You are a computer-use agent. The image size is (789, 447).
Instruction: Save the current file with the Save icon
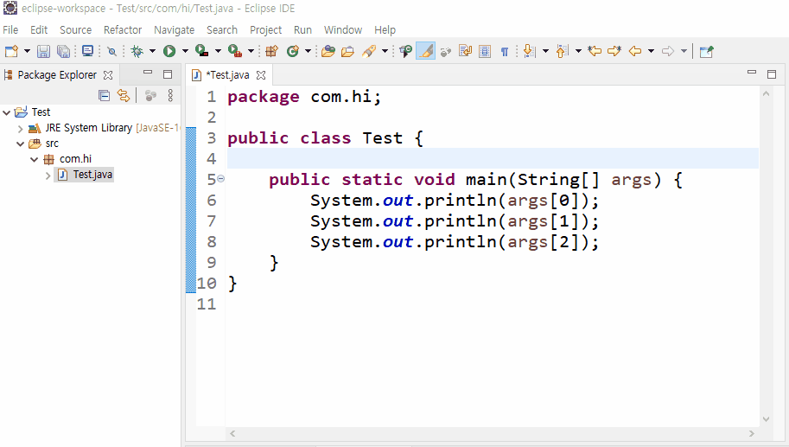44,51
